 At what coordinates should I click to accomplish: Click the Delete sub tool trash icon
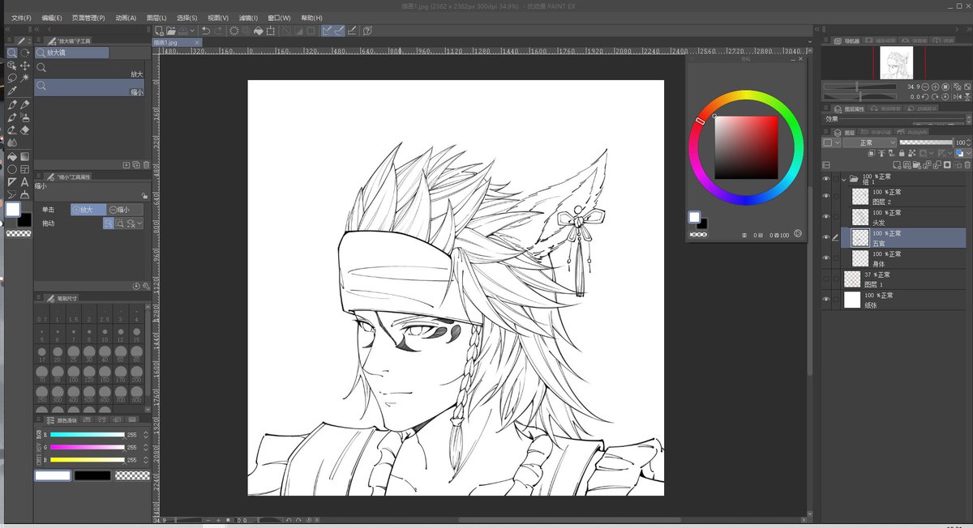146,164
